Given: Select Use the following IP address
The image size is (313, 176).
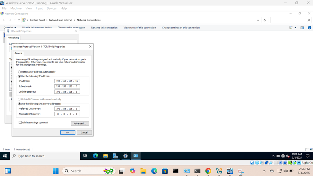Looking at the screenshot, I should coord(19,76).
